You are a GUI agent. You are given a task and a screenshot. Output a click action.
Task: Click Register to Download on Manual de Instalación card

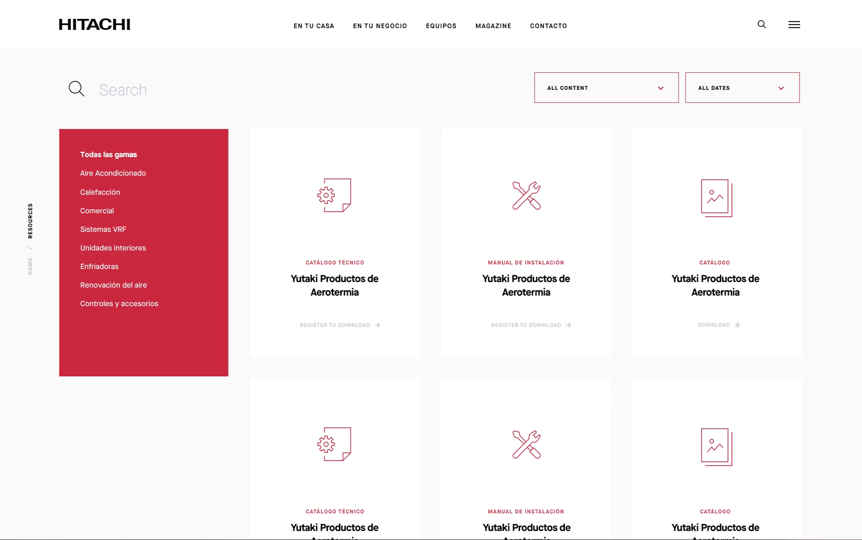tap(531, 325)
